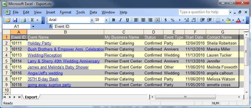This screenshot has height=108, width=251.
Task: Open the Tools menu
Action: pyautogui.click(x=80, y=12)
